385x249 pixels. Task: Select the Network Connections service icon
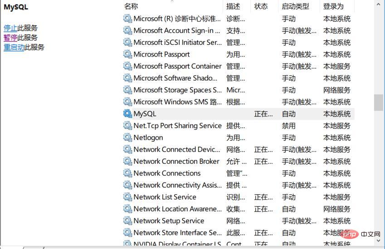click(128, 173)
